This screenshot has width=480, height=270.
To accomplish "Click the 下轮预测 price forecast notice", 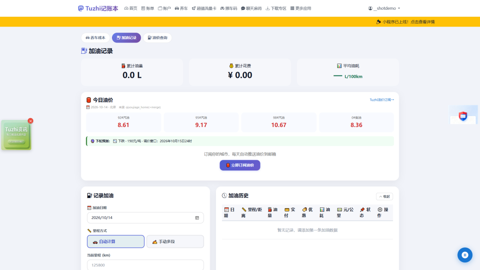I will pos(240,141).
